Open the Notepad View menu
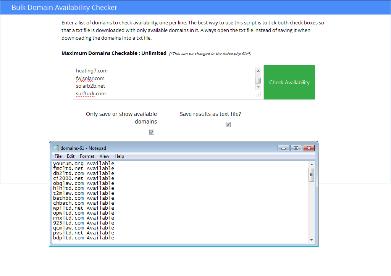Screen dimensions: 391x276 coord(104,156)
